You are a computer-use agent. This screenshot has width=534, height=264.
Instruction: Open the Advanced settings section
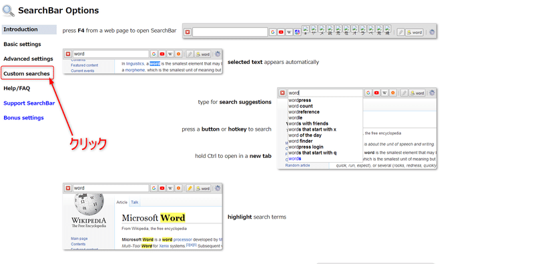[x=28, y=59]
